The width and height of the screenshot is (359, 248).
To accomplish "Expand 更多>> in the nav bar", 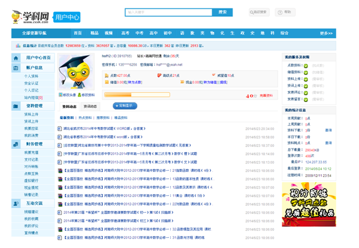I will 326,34.
